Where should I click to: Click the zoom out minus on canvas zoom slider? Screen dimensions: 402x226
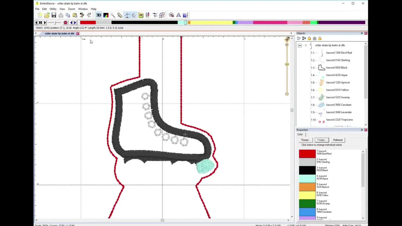tap(287, 94)
